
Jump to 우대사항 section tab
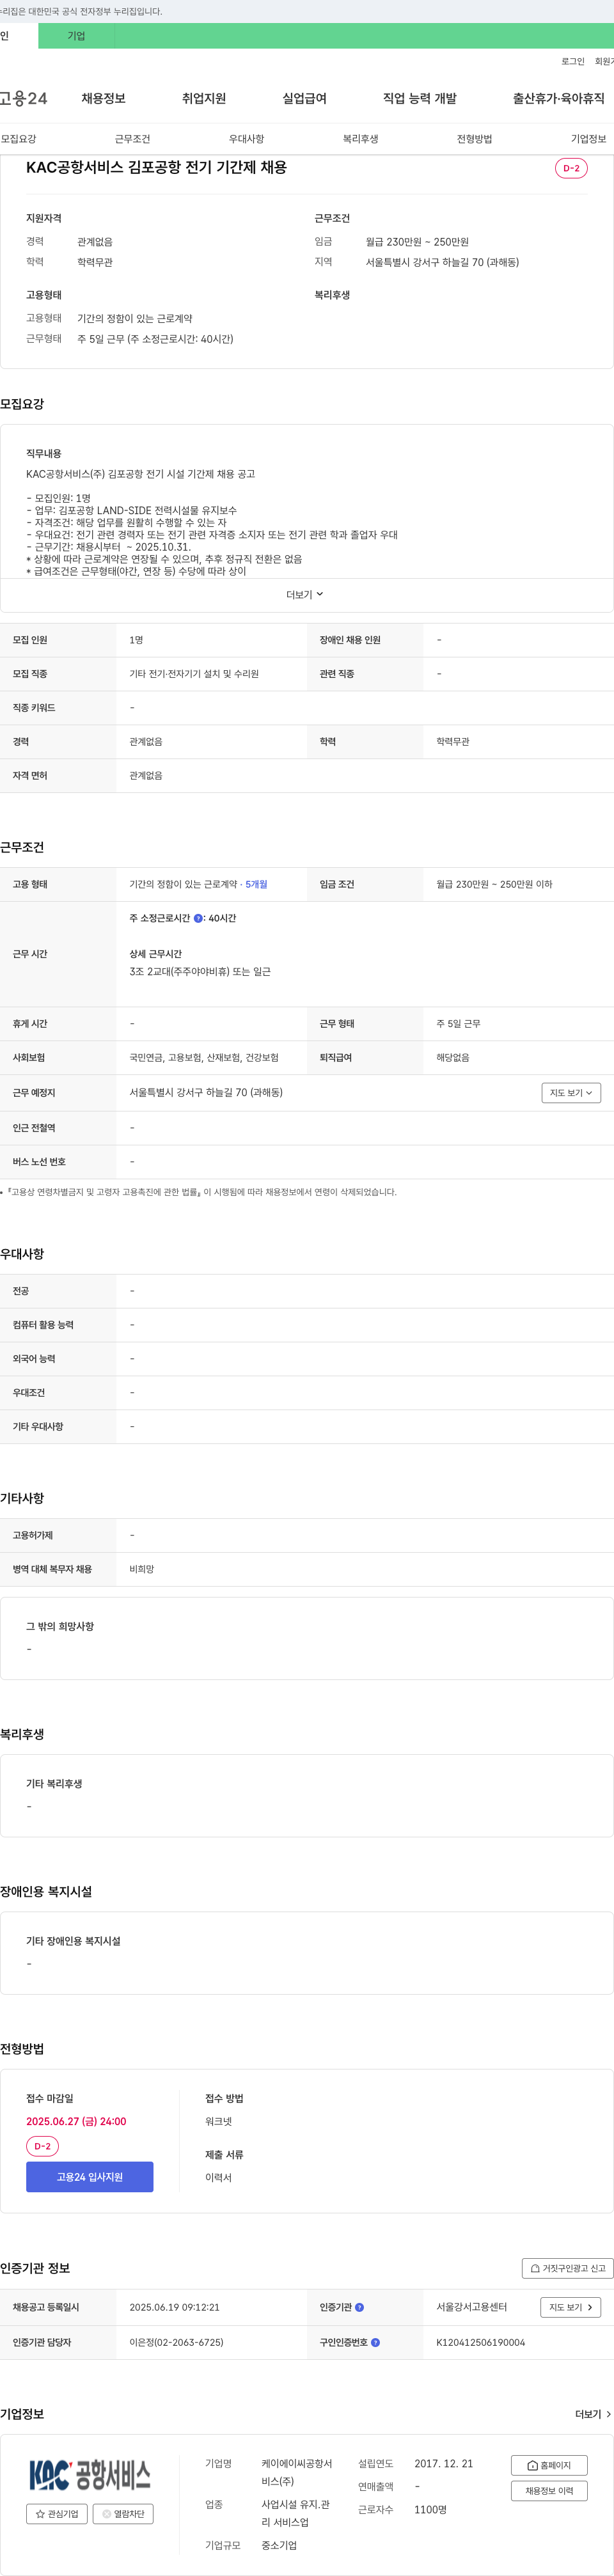[x=246, y=139]
